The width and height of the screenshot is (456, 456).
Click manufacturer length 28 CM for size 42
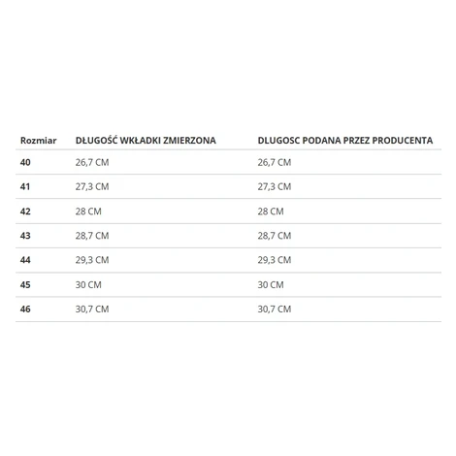[271, 212]
